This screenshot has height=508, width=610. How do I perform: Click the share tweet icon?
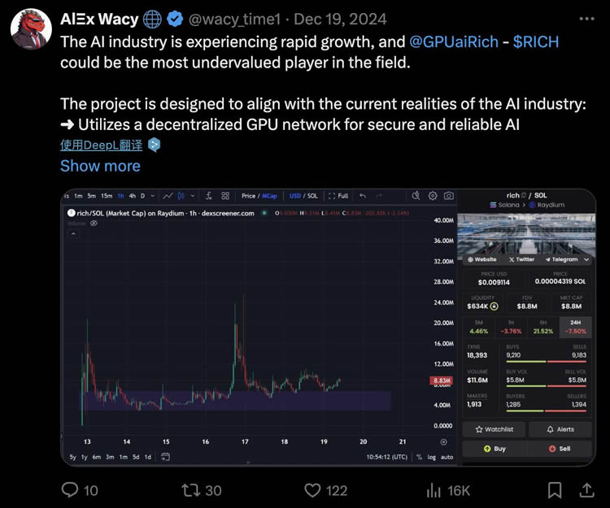[x=586, y=489]
